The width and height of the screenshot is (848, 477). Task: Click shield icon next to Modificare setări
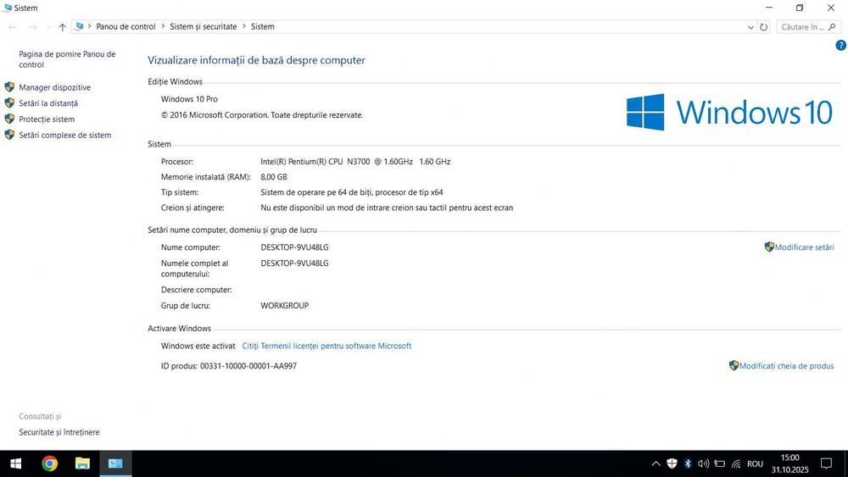click(x=769, y=247)
